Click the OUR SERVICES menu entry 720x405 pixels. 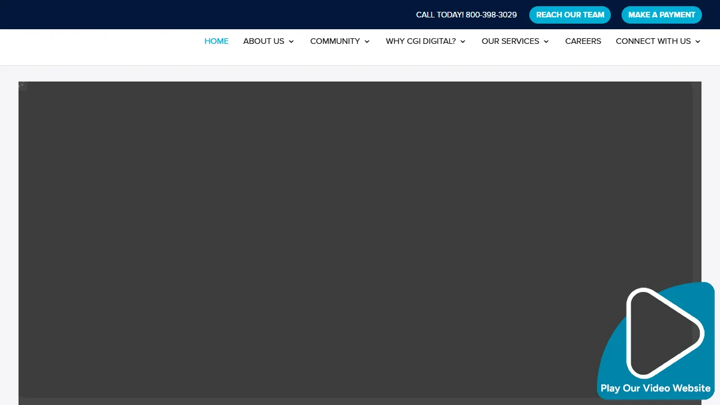(510, 41)
